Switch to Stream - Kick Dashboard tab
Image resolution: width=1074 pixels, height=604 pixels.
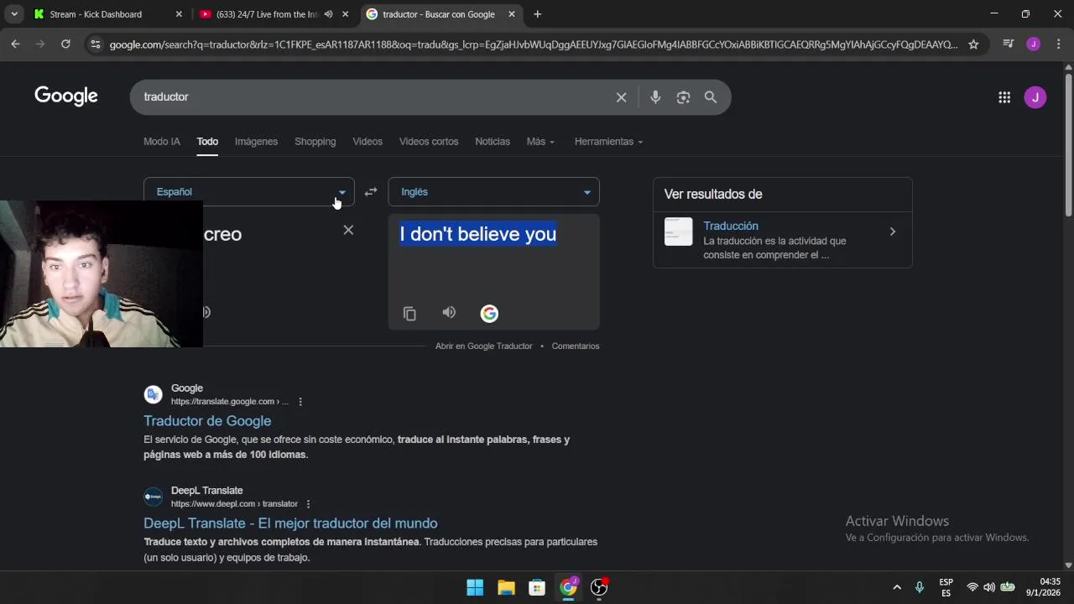(109, 14)
